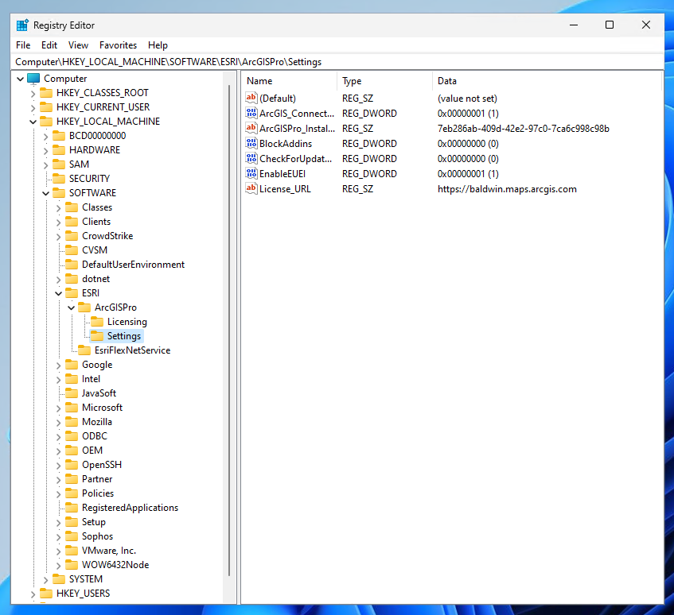
Task: Click the SYSTEM folder icon
Action: click(59, 579)
